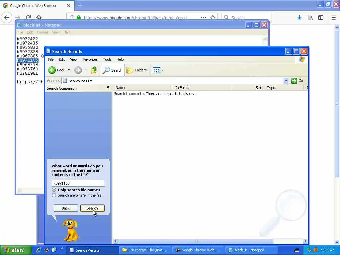This screenshot has width=340, height=255.
Task: Click the search word input field
Action: (78, 183)
